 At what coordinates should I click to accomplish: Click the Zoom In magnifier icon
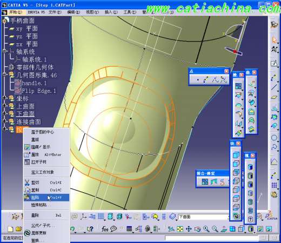pos(206,229)
